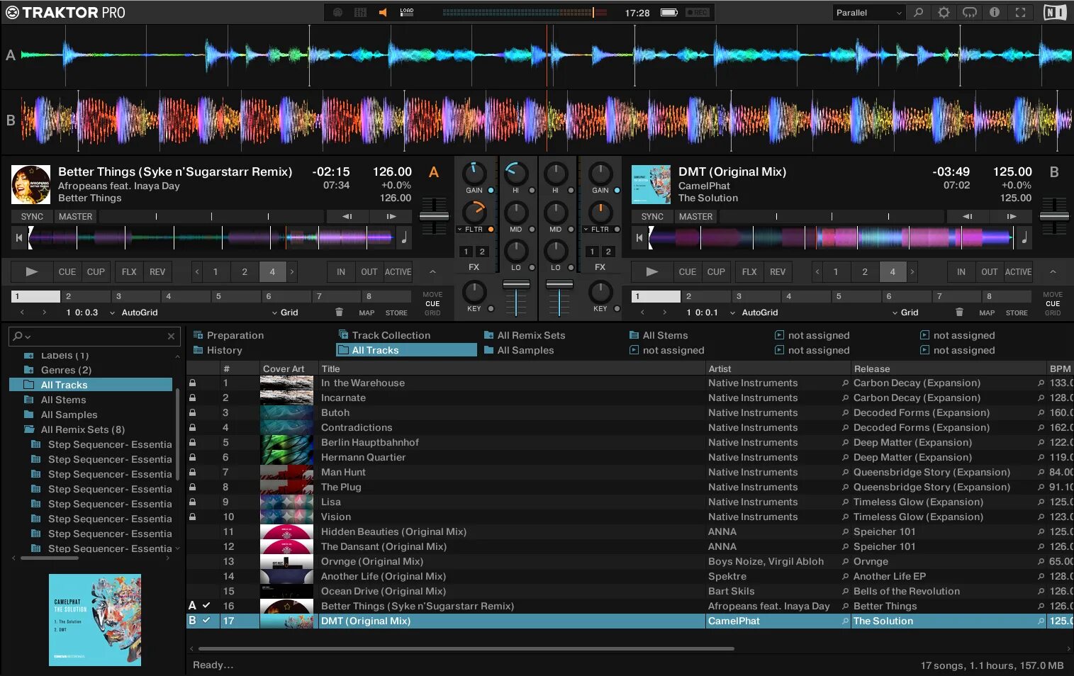The image size is (1074, 676).
Task: Delete the selected cue on Deck A
Action: pyautogui.click(x=339, y=312)
